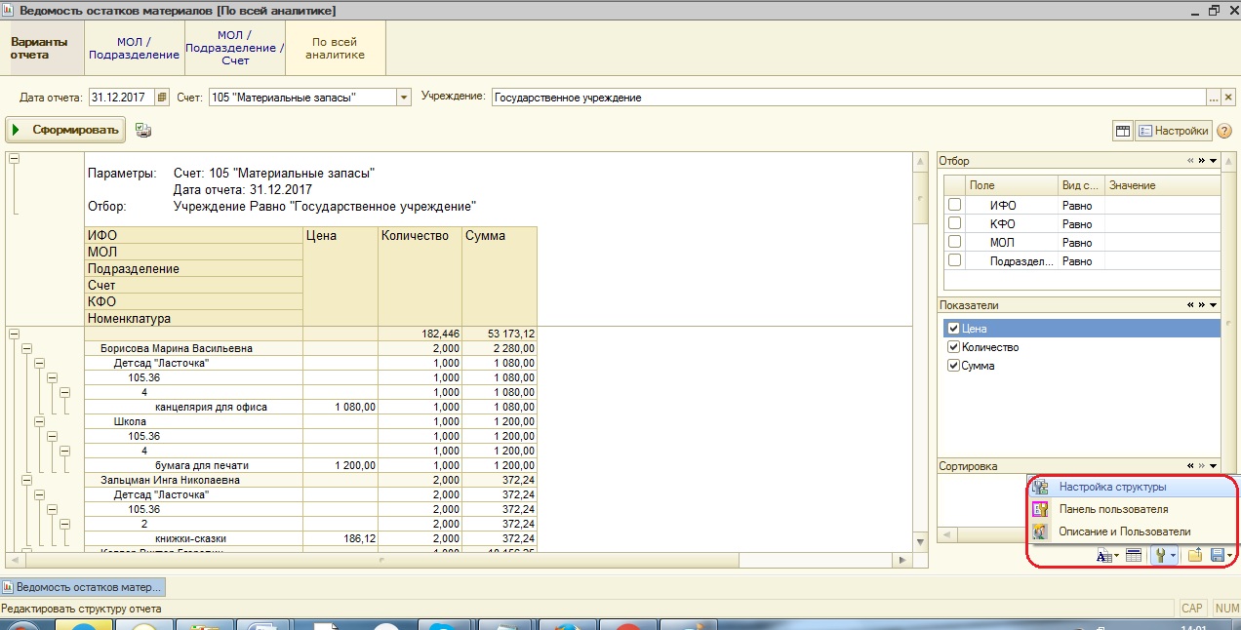1241x630 pixels.
Task: Click the Отбор panel left double-arrow icon
Action: point(1190,161)
